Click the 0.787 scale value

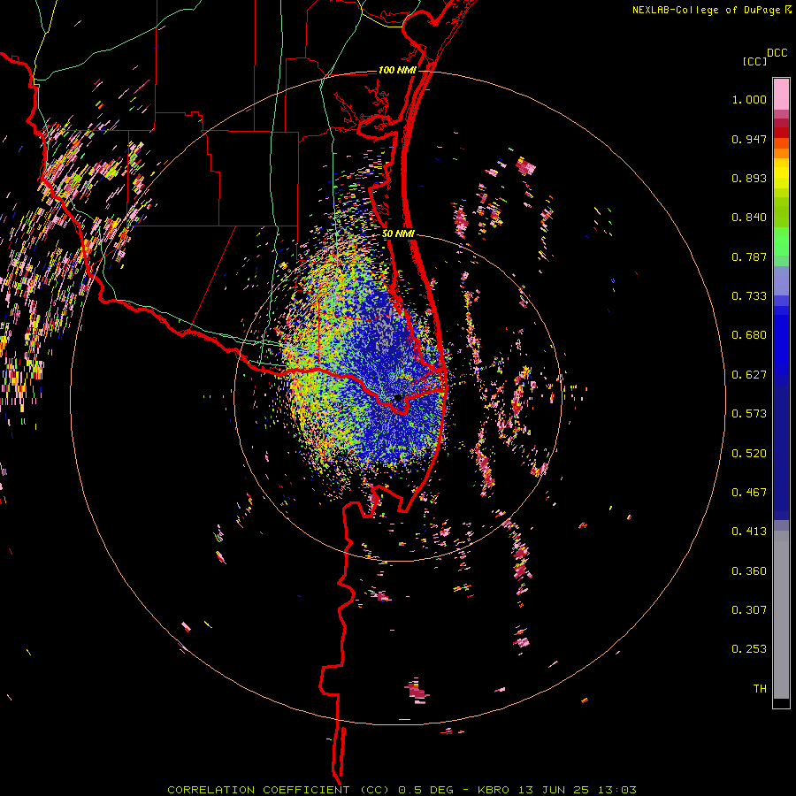coord(749,256)
